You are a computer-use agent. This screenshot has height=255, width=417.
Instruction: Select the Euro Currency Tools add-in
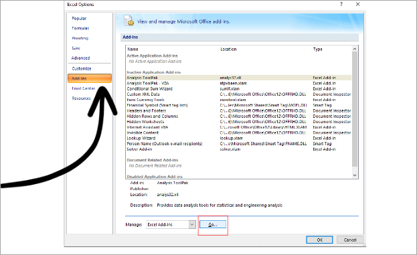tap(239, 100)
